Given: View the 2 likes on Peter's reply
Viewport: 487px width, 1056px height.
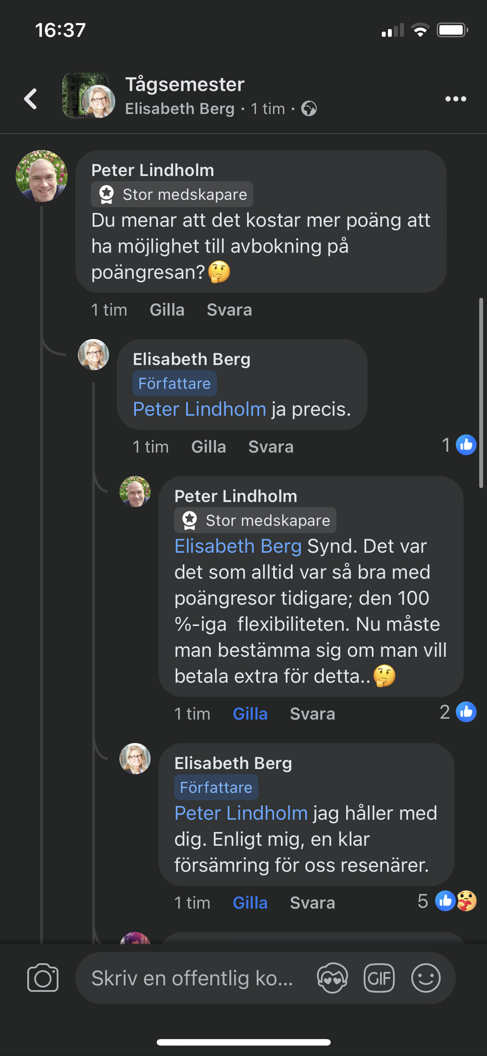Looking at the screenshot, I should [459, 712].
